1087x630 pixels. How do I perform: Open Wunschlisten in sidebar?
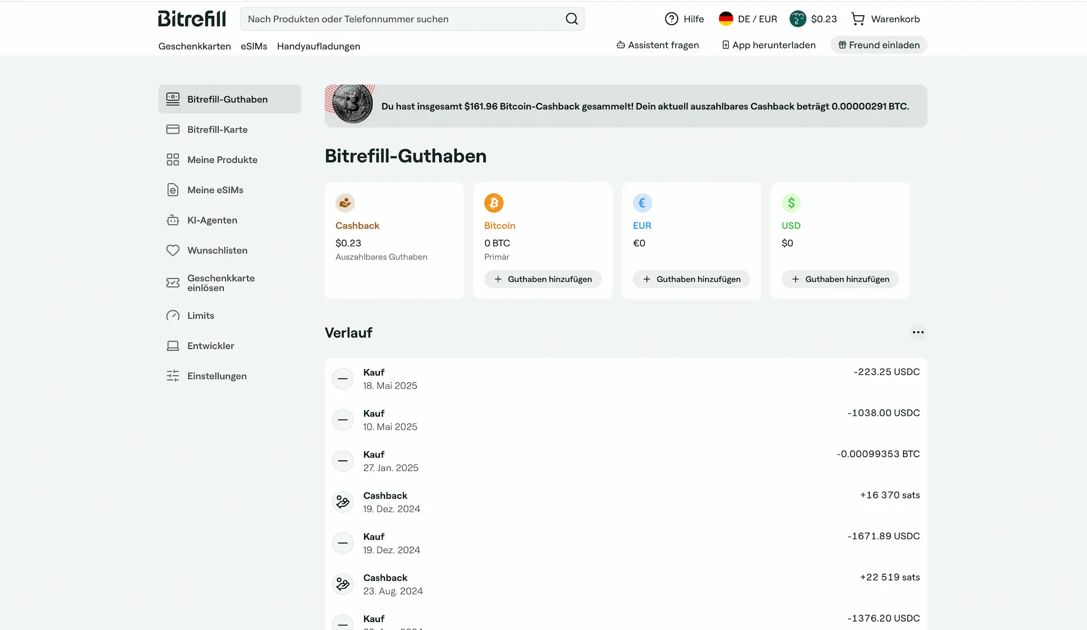(x=229, y=250)
